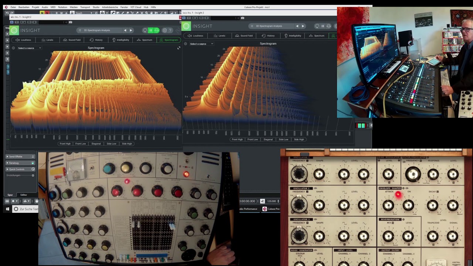473x266 pixels.
Task: Switch to the Loudness tab in the left Insight
Action: pos(23,40)
